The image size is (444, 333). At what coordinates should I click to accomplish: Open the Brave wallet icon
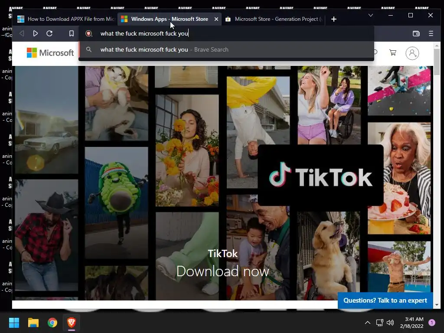pos(416,33)
